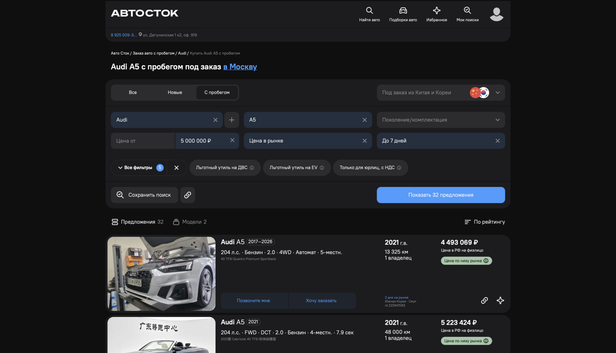
Task: Add the 4 493 069 ₽ Audi A5 to favorites
Action: tap(500, 301)
